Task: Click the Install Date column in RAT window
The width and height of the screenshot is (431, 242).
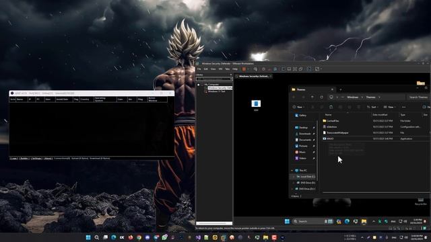Action: pyautogui.click(x=63, y=99)
